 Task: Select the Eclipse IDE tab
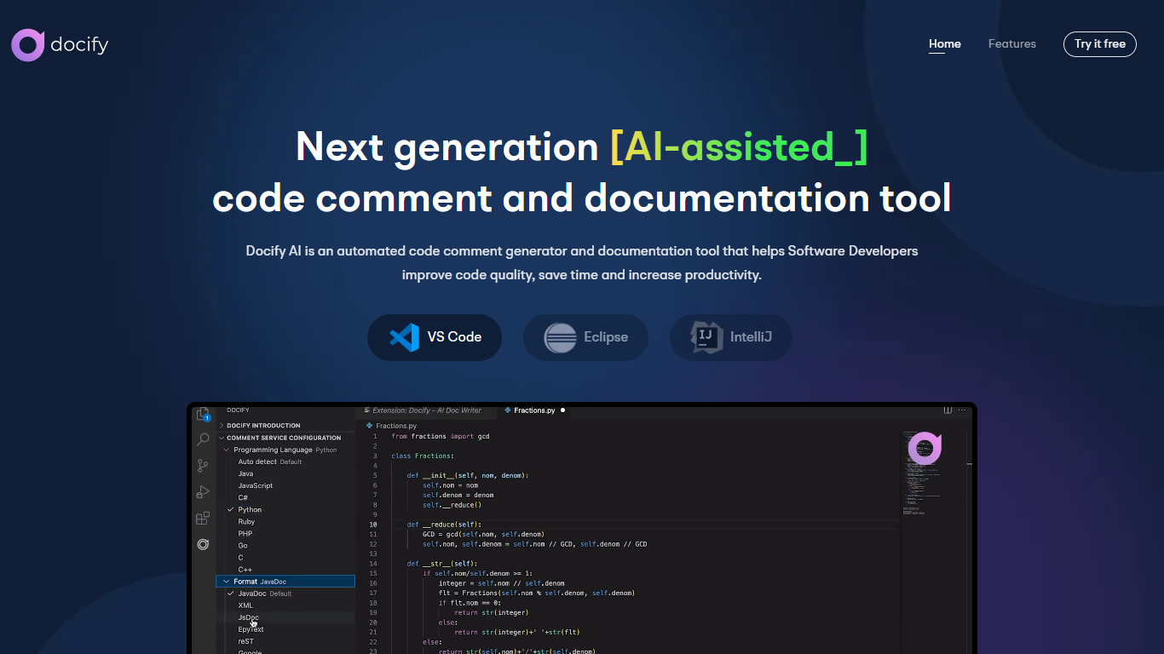[x=585, y=337]
